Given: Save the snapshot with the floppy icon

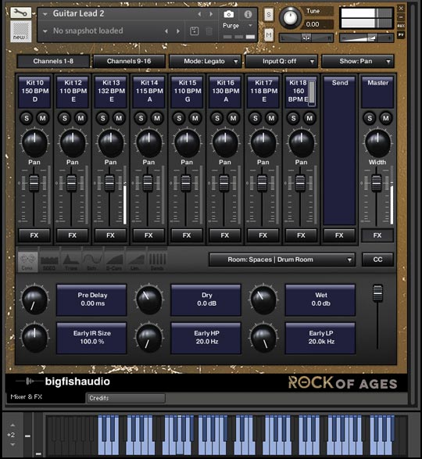Looking at the screenshot, I should point(195,30).
